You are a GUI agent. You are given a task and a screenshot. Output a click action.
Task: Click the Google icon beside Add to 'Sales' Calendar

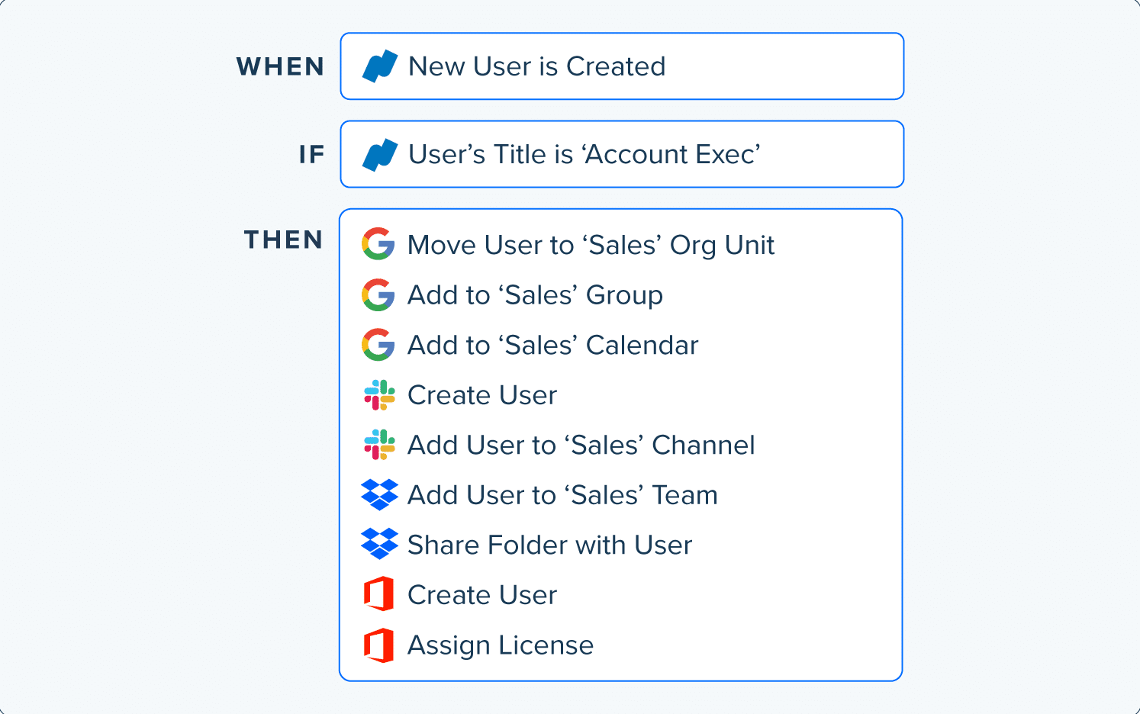(x=378, y=345)
